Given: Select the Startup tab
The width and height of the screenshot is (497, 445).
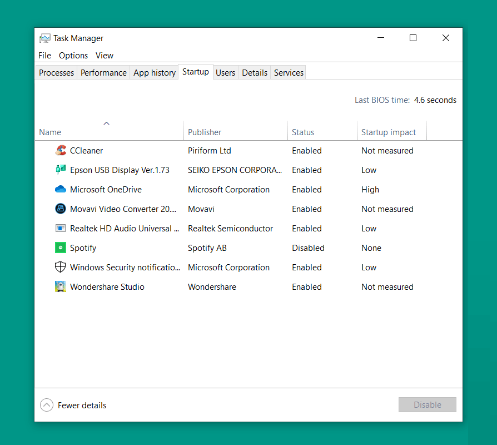Looking at the screenshot, I should coord(196,72).
